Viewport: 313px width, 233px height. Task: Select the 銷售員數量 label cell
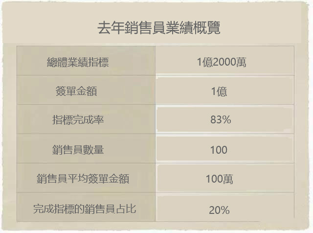[86, 148]
